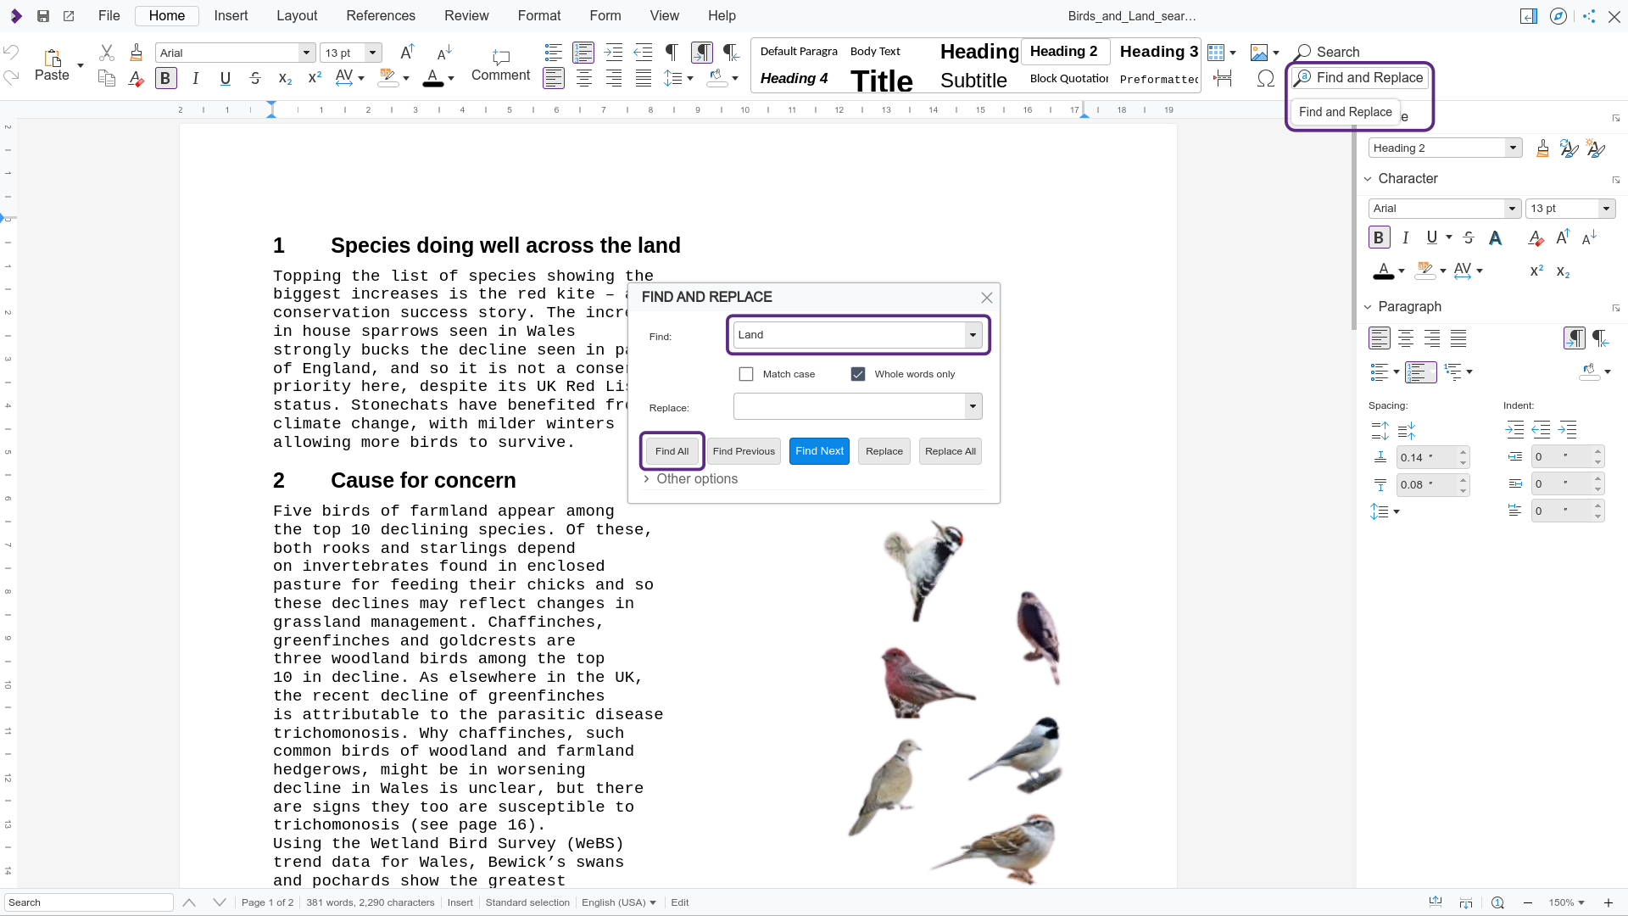1628x916 pixels.
Task: Open the special character tool (Ω)
Action: (1266, 78)
